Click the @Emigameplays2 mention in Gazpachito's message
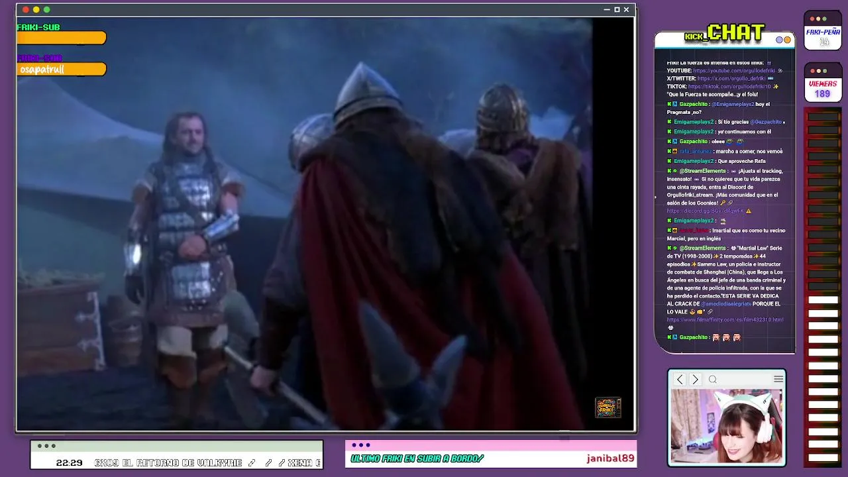 coord(733,105)
